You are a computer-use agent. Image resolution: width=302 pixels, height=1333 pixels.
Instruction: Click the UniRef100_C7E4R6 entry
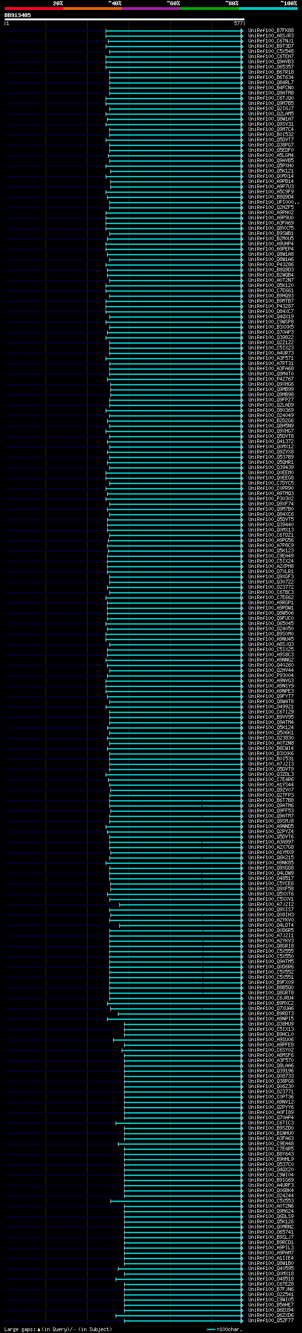[270, 779]
